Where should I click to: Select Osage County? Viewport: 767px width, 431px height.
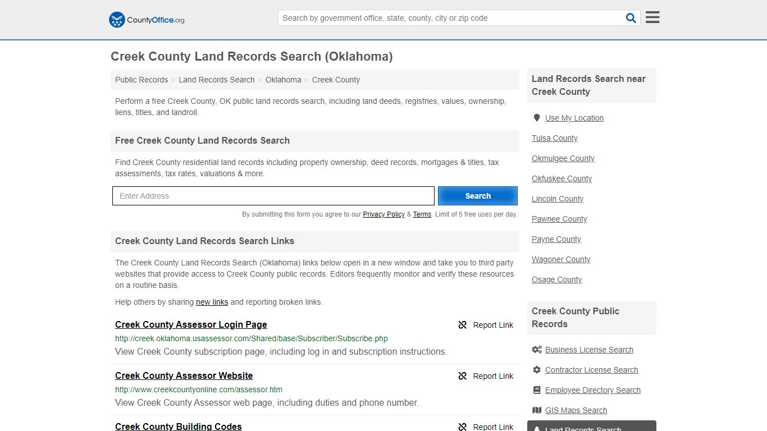point(557,279)
